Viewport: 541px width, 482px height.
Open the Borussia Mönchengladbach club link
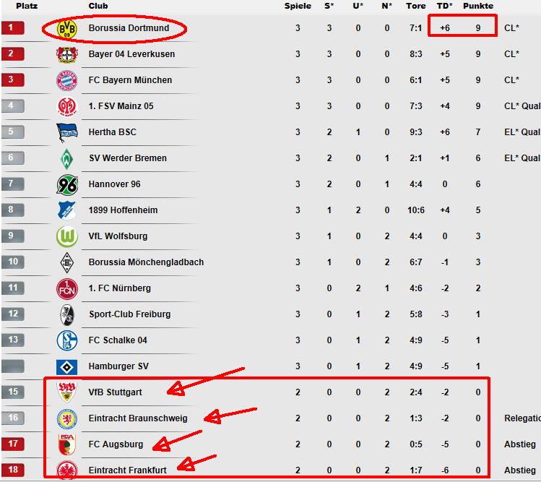coord(146,262)
